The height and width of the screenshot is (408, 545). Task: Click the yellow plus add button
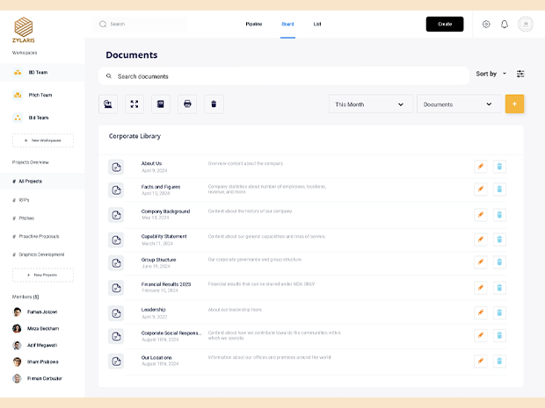[x=514, y=104]
